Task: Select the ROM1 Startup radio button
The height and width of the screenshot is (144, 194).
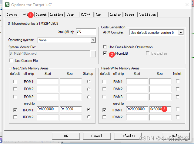Action: point(89,82)
